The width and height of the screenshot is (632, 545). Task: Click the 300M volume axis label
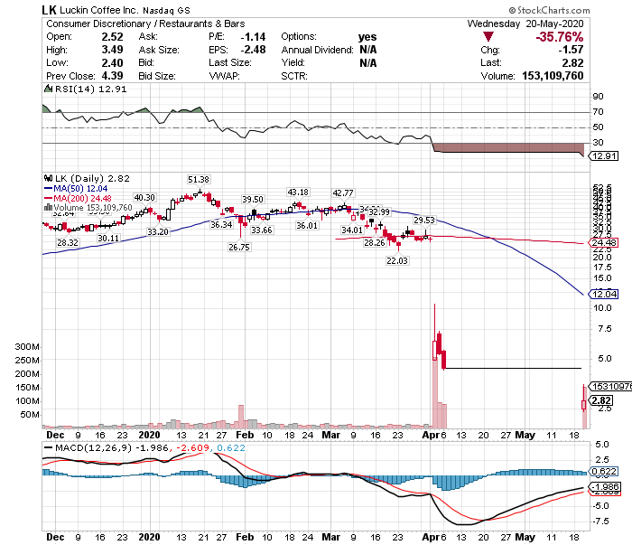tap(27, 346)
